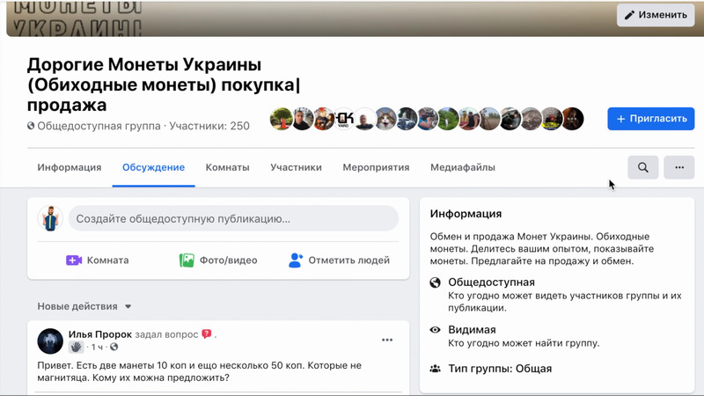
Task: Click the purple Комната video icon
Action: (74, 260)
